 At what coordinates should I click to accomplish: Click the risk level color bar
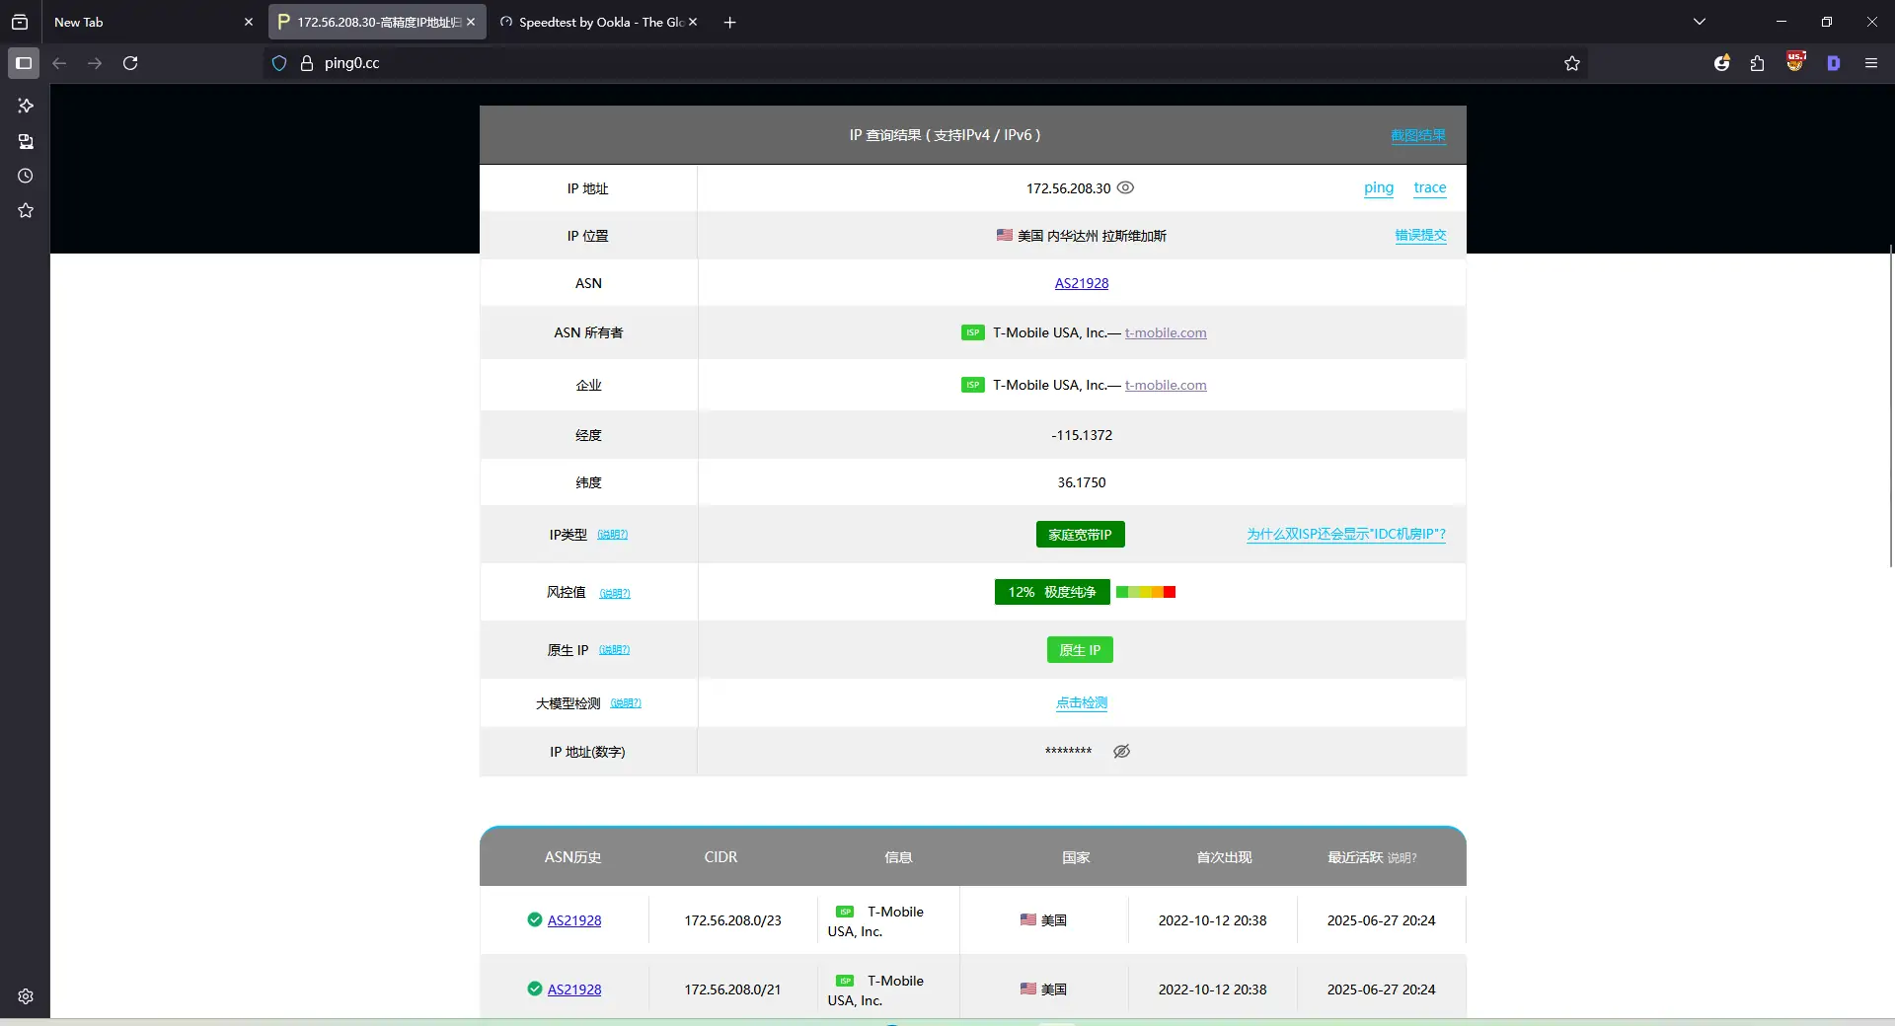point(1146,592)
